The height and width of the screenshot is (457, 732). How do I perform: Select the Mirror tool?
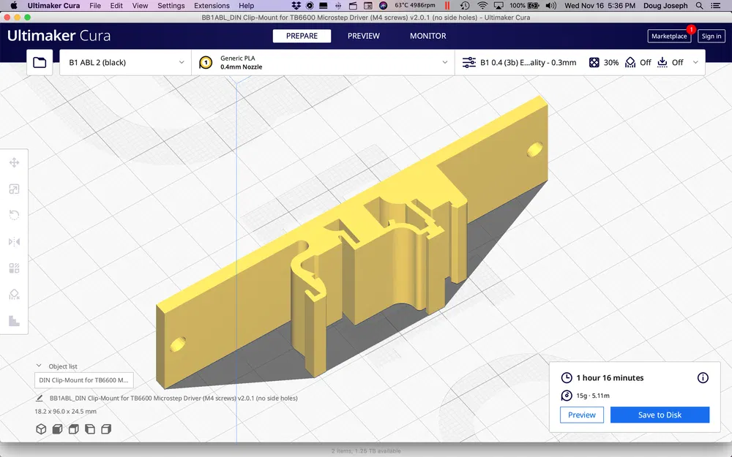coord(14,242)
